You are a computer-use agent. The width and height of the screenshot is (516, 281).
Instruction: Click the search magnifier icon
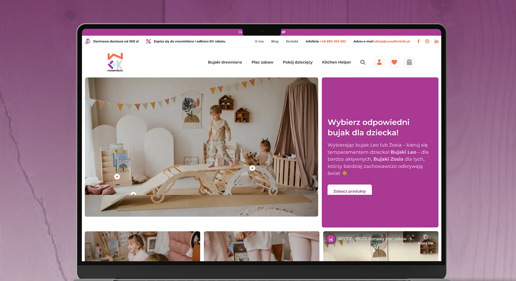click(363, 62)
